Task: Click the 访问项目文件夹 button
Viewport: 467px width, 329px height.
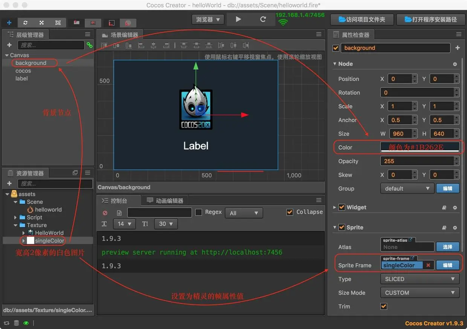Action: [362, 19]
